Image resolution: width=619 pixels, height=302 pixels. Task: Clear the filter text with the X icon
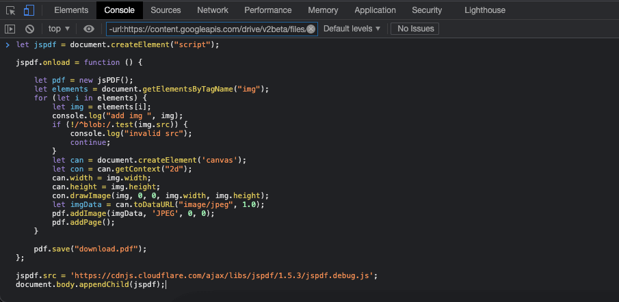coord(311,29)
